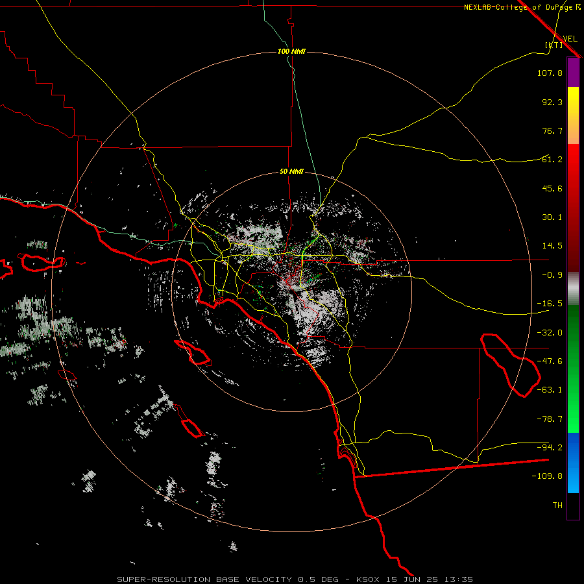Click the -32.0 velocity scale value
The image size is (584, 584).
(550, 333)
